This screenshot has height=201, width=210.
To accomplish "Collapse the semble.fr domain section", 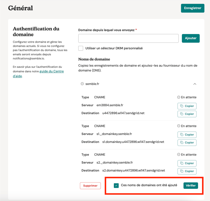I will [195, 84].
